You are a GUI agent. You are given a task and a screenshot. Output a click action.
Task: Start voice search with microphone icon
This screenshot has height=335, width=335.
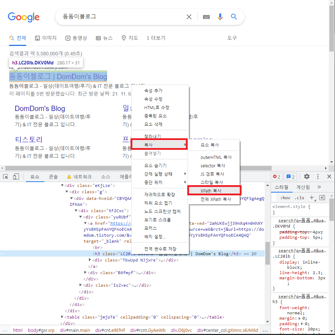click(x=220, y=17)
